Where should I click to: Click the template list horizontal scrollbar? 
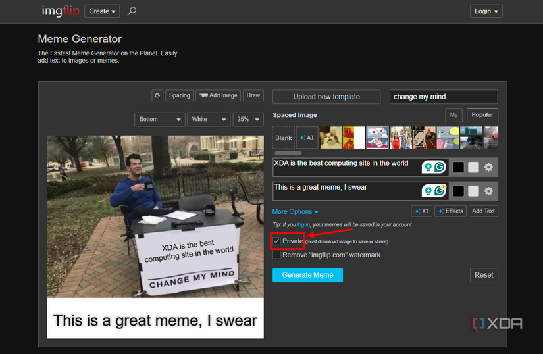pyautogui.click(x=288, y=153)
